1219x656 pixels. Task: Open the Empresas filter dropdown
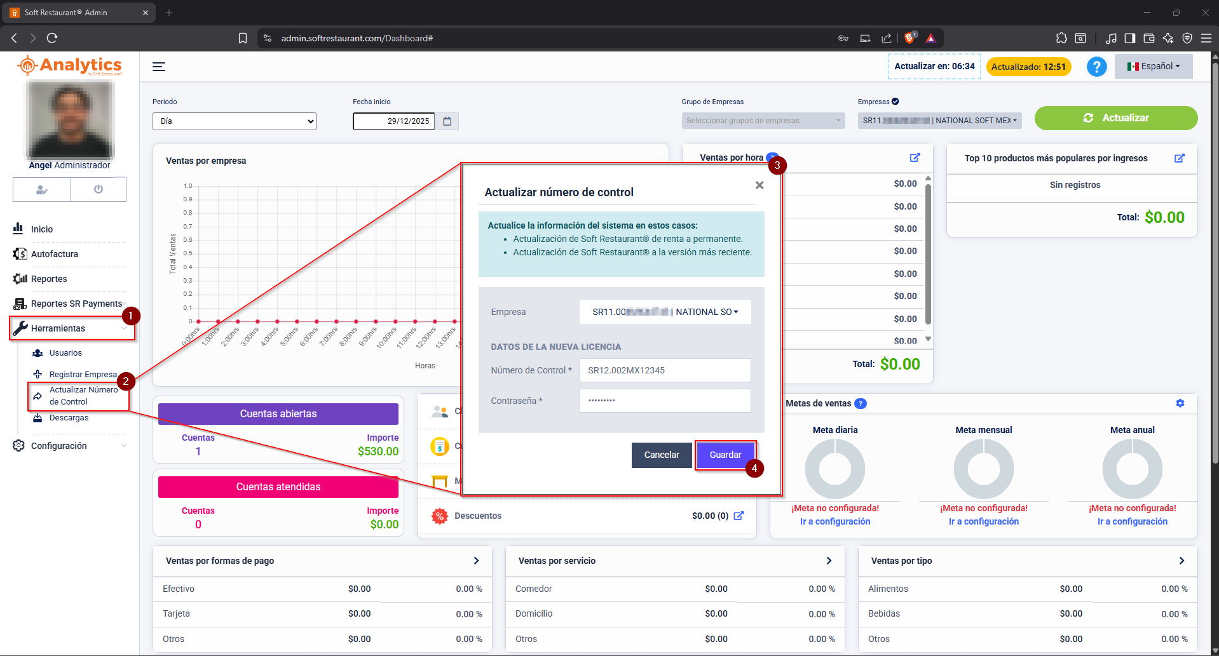(940, 121)
